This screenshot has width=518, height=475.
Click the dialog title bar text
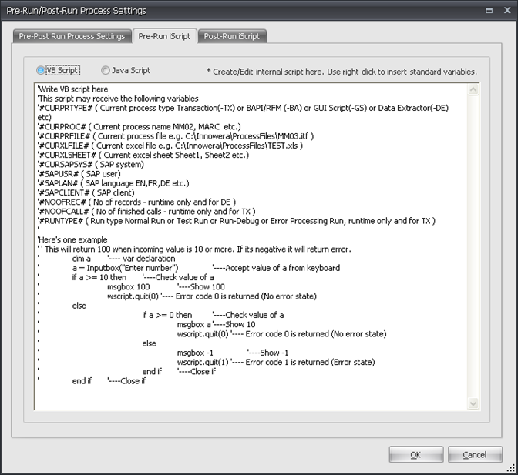[x=76, y=10]
